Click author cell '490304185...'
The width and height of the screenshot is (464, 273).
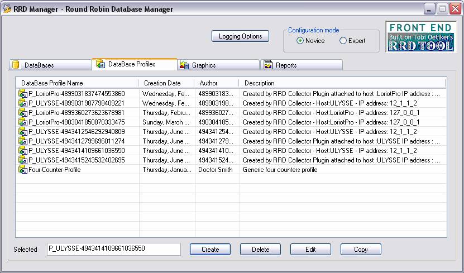point(216,122)
